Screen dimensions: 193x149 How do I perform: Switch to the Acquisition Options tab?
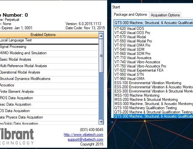[165, 15]
